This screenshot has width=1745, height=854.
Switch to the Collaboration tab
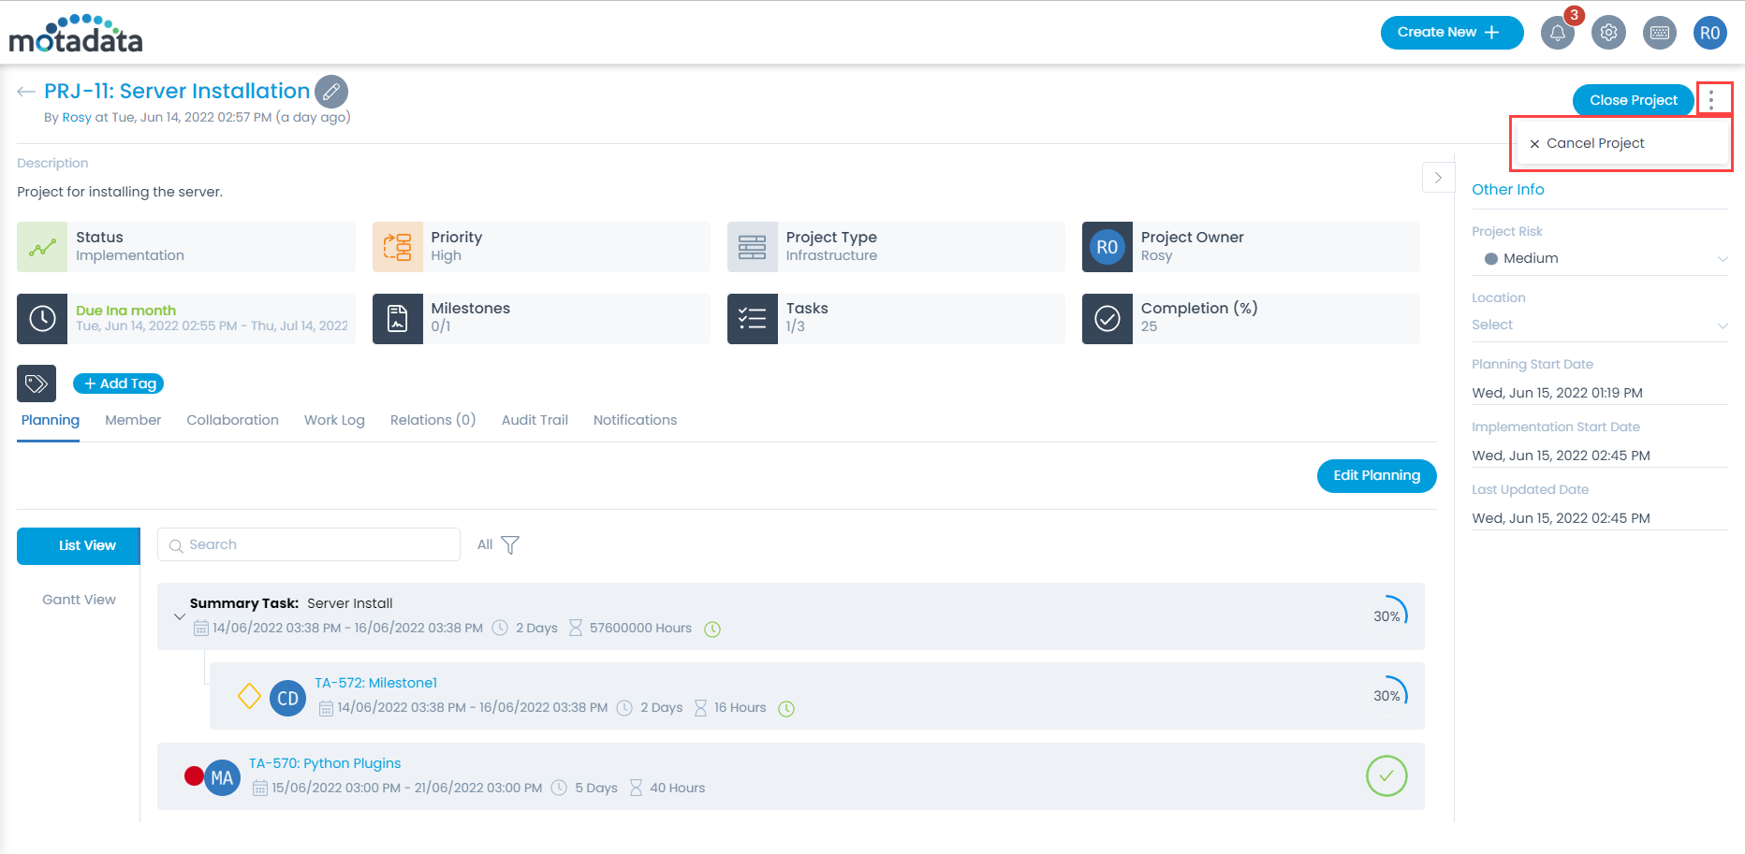pyautogui.click(x=232, y=420)
